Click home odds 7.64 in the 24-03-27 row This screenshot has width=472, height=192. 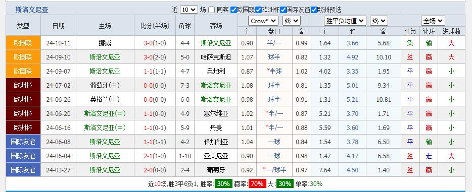(x=325, y=170)
